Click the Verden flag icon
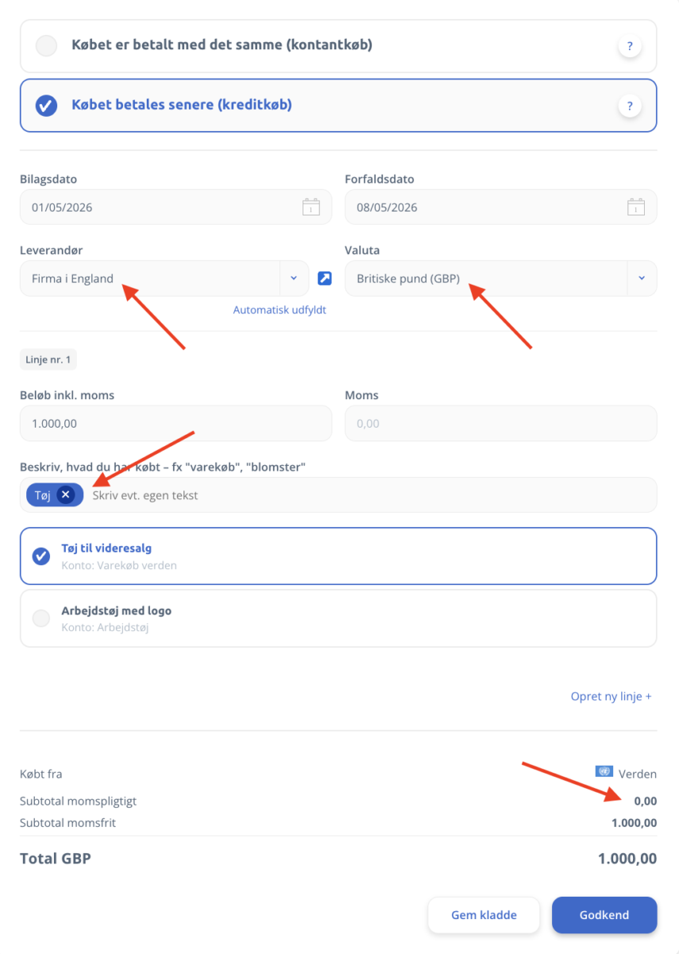Screen dimensions: 679x954 (604, 771)
